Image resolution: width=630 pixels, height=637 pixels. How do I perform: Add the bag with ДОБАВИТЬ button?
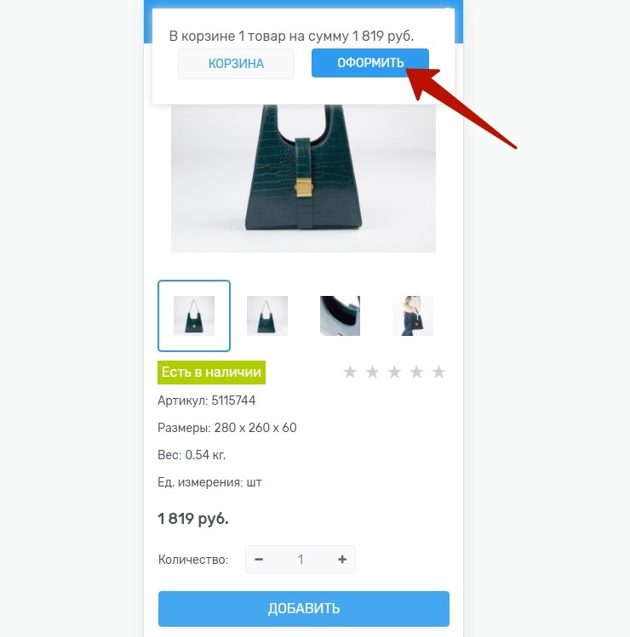point(304,609)
